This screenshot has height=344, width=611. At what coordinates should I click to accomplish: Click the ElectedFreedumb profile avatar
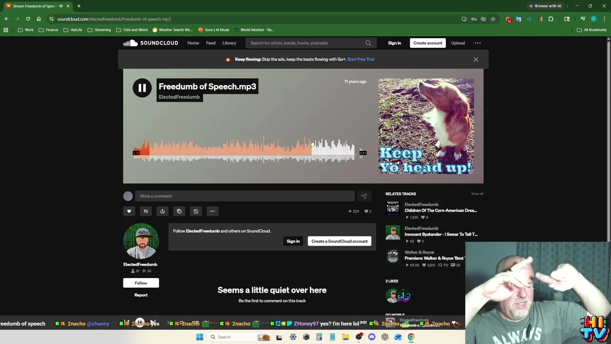141,241
